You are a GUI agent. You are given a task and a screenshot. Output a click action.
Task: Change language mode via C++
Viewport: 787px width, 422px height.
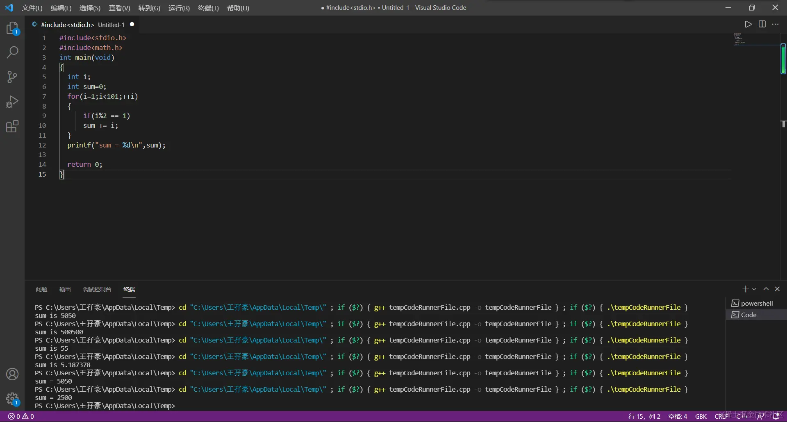tap(742, 416)
